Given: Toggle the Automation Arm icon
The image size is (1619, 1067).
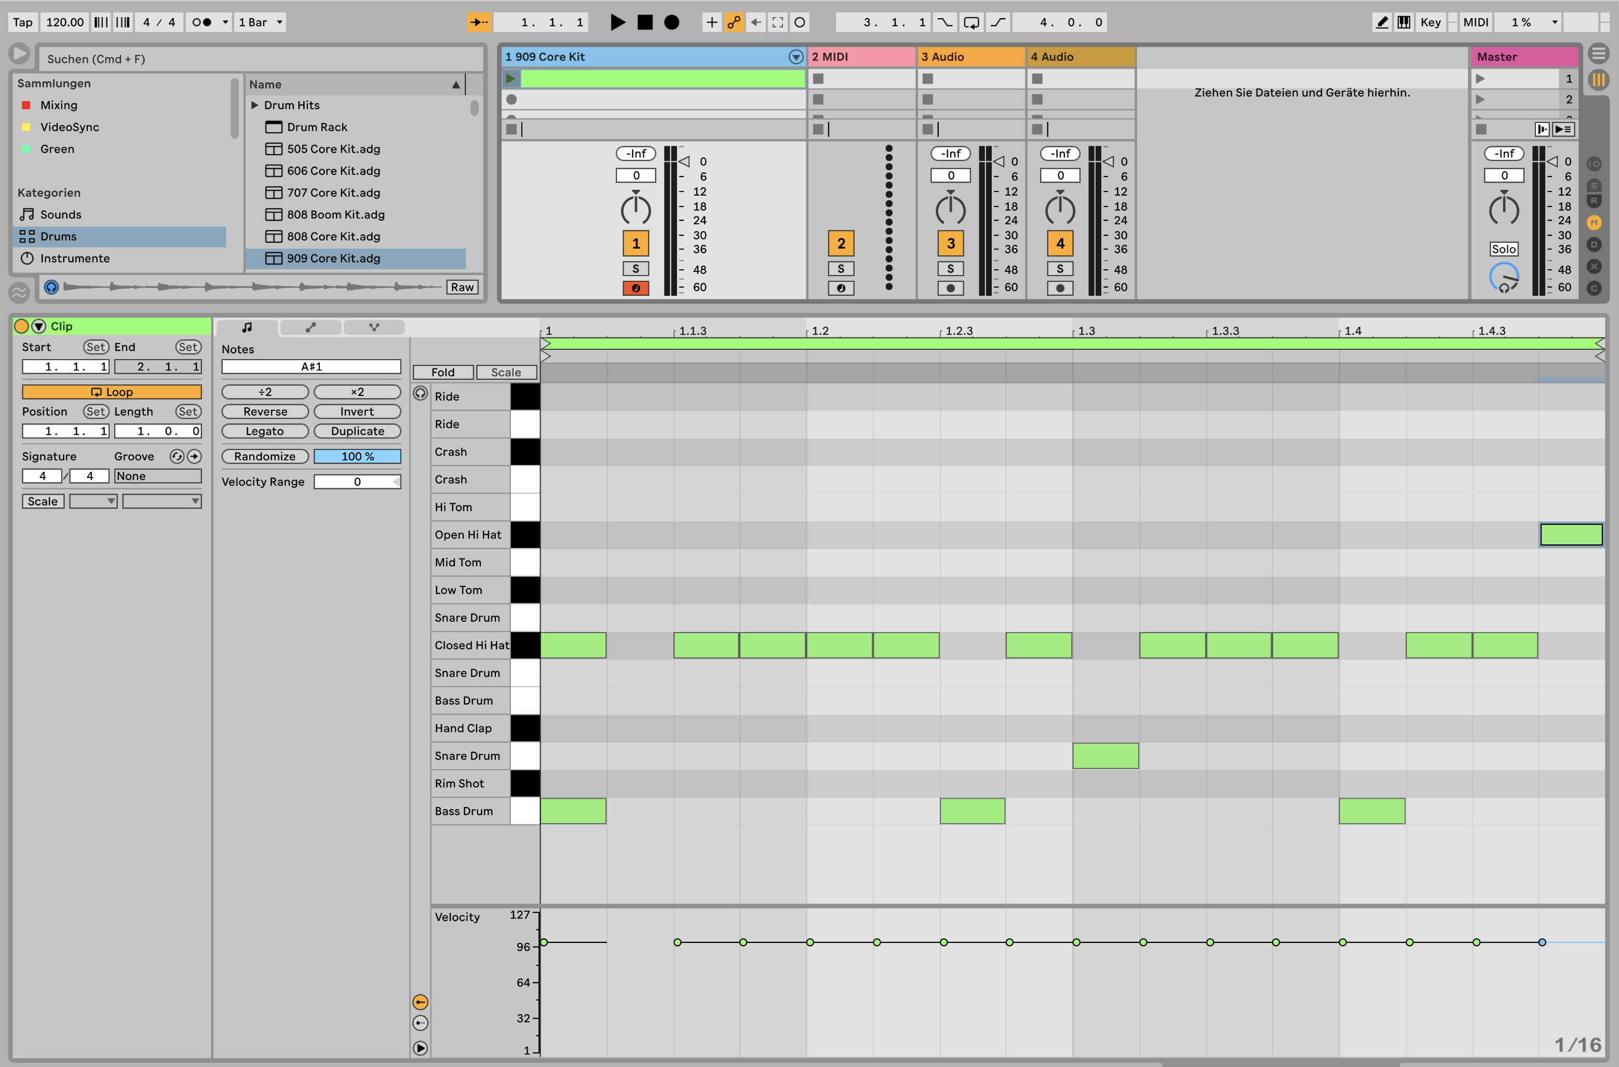Looking at the screenshot, I should pos(733,22).
